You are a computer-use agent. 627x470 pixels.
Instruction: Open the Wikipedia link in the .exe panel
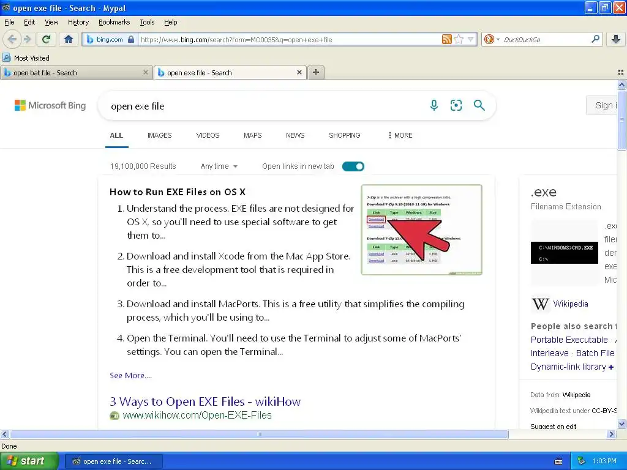pyautogui.click(x=571, y=304)
